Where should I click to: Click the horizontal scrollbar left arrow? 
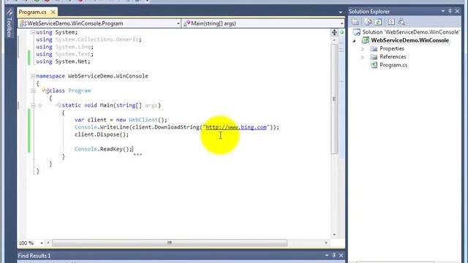pyautogui.click(x=48, y=243)
